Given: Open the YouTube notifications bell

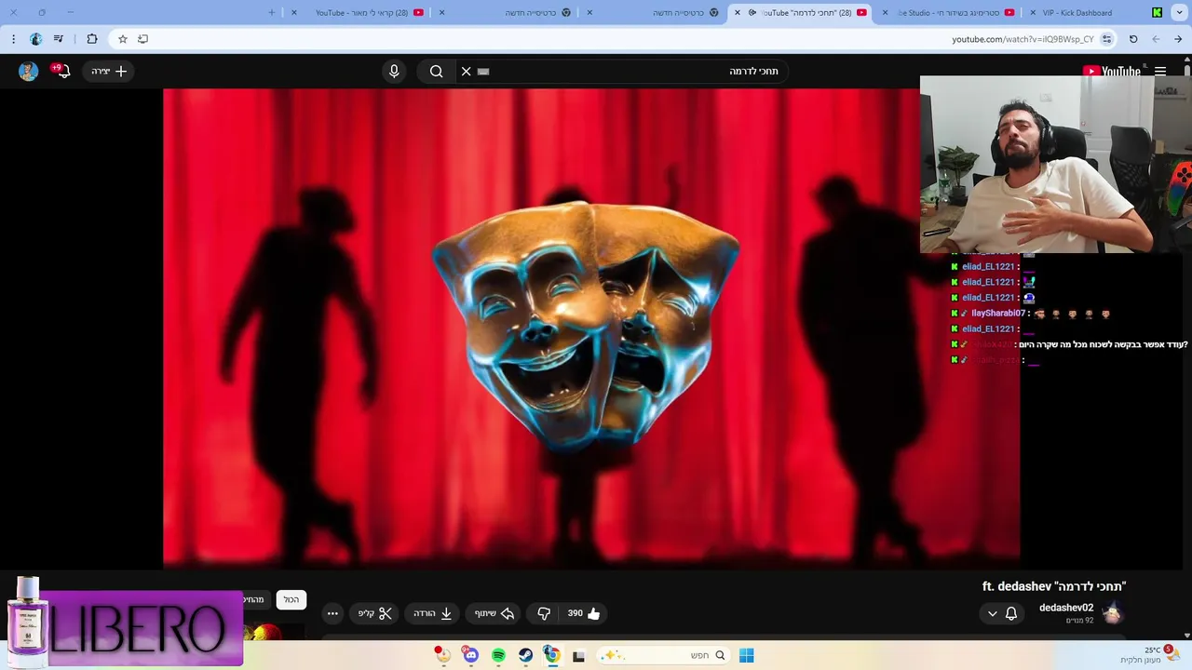Looking at the screenshot, I should click(62, 71).
